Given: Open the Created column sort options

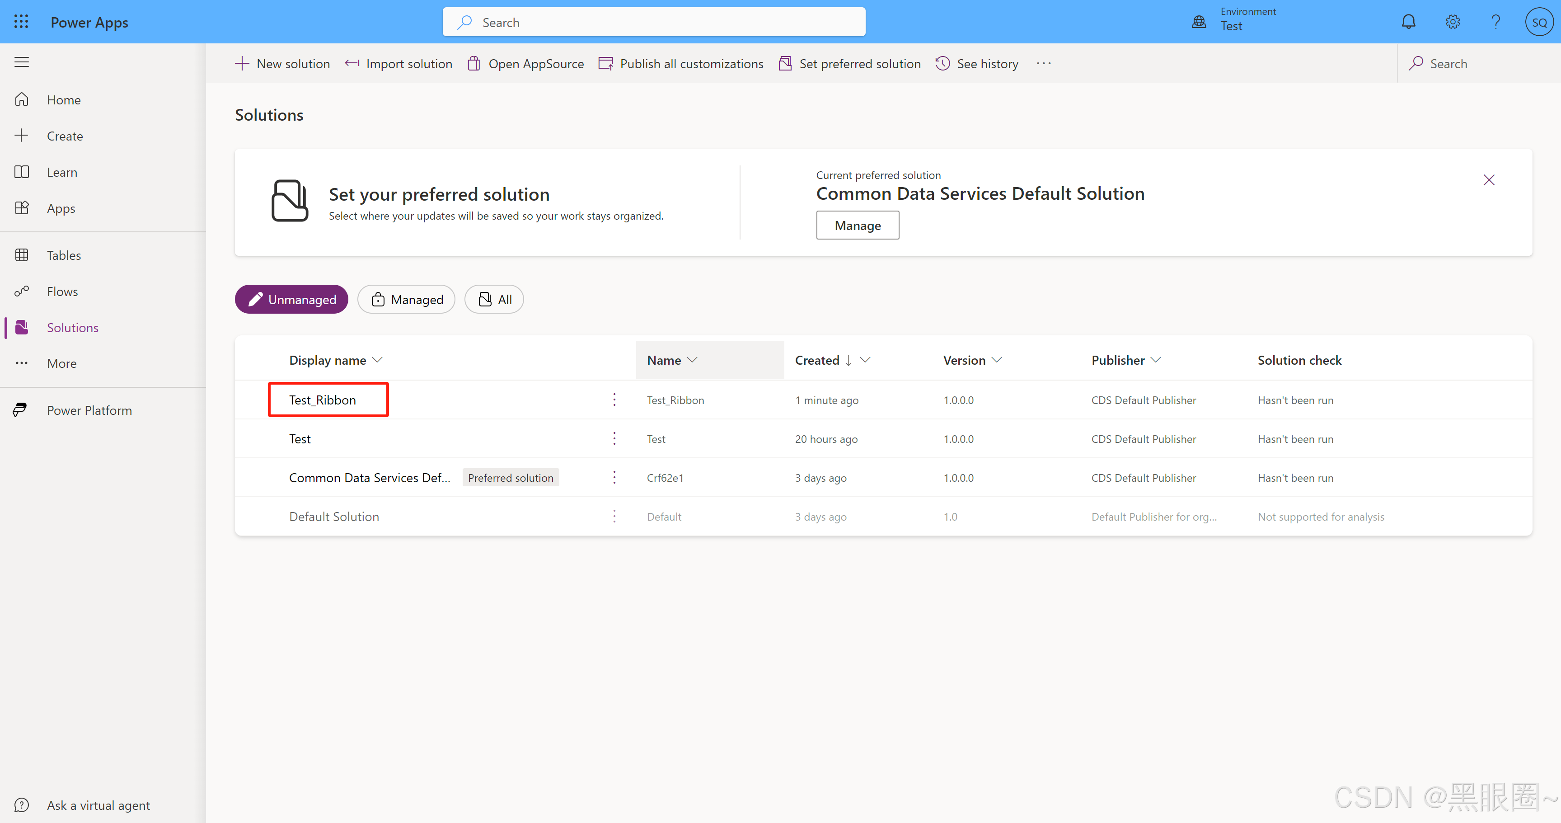Looking at the screenshot, I should click(866, 359).
